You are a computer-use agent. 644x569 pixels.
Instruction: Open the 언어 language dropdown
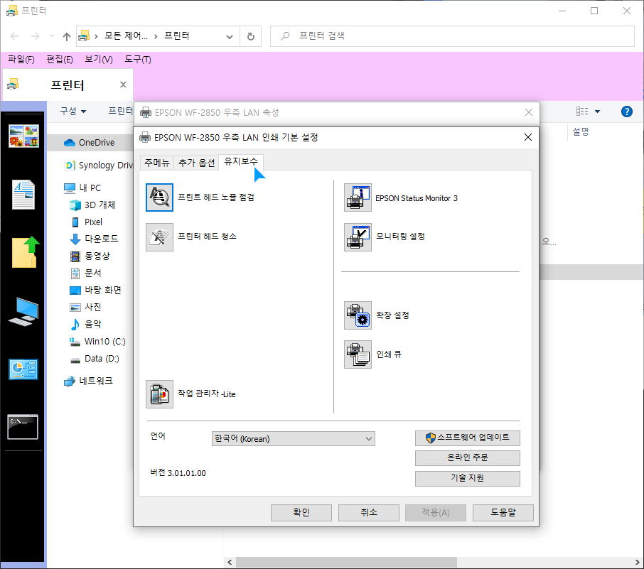pyautogui.click(x=294, y=438)
